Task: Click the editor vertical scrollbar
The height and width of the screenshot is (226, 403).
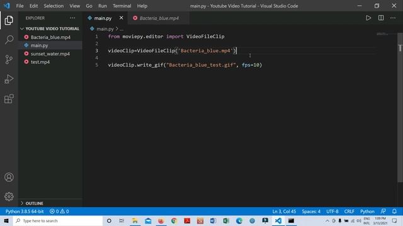Action: 400,107
